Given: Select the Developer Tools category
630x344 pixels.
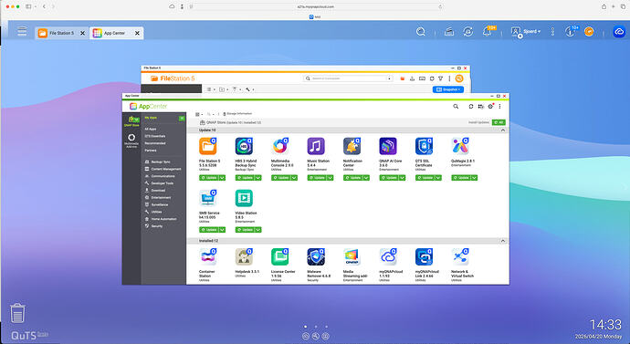Looking at the screenshot, I should coord(159,183).
